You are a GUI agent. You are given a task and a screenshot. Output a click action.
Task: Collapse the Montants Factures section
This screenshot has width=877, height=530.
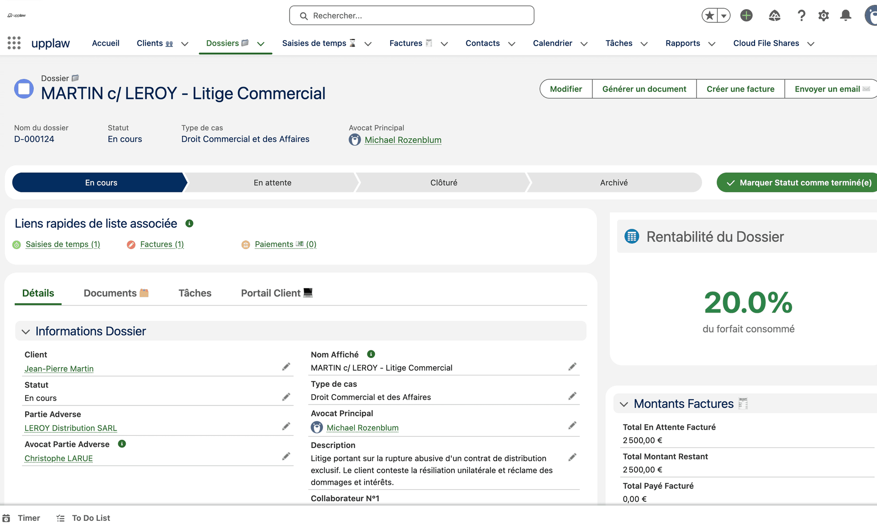pyautogui.click(x=624, y=404)
